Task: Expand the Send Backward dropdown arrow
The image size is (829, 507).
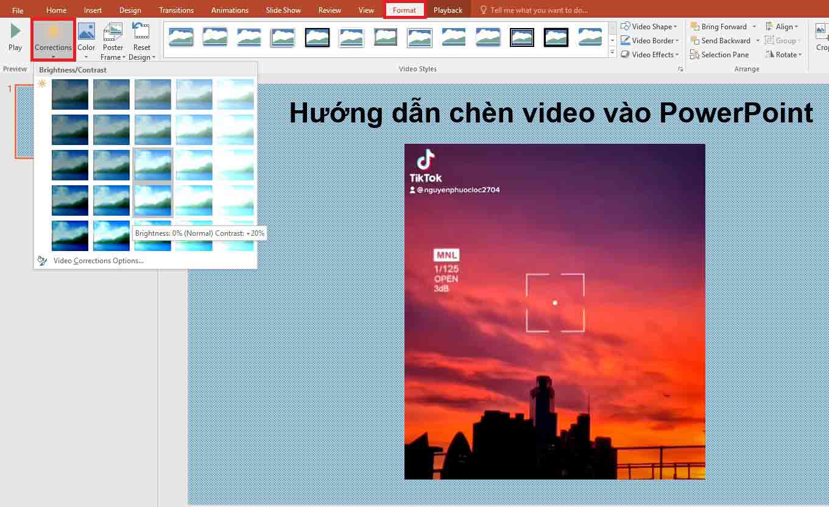Action: coord(757,40)
